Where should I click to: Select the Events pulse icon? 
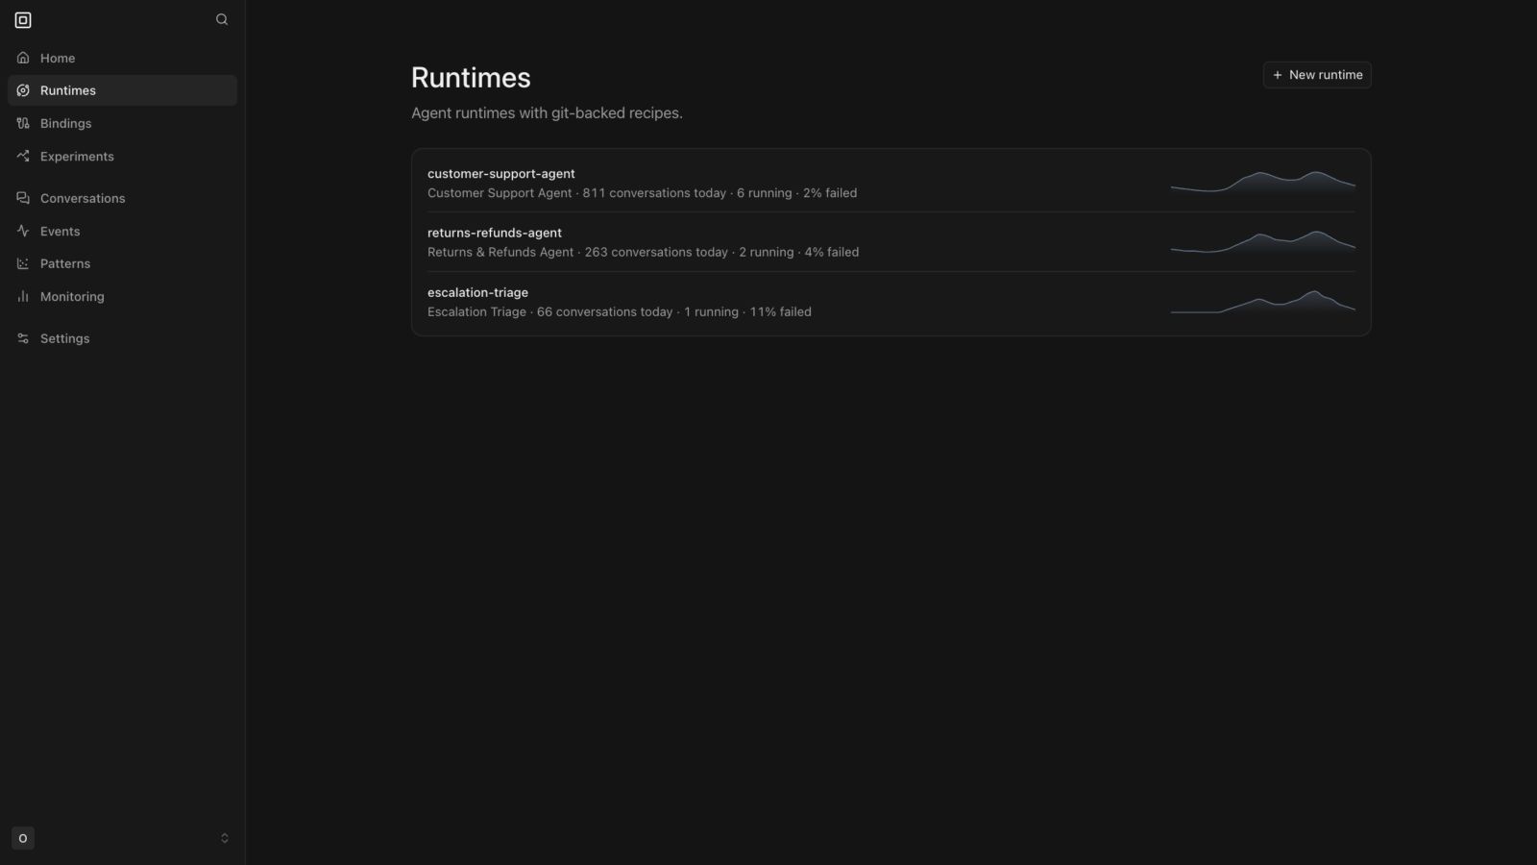(x=23, y=231)
